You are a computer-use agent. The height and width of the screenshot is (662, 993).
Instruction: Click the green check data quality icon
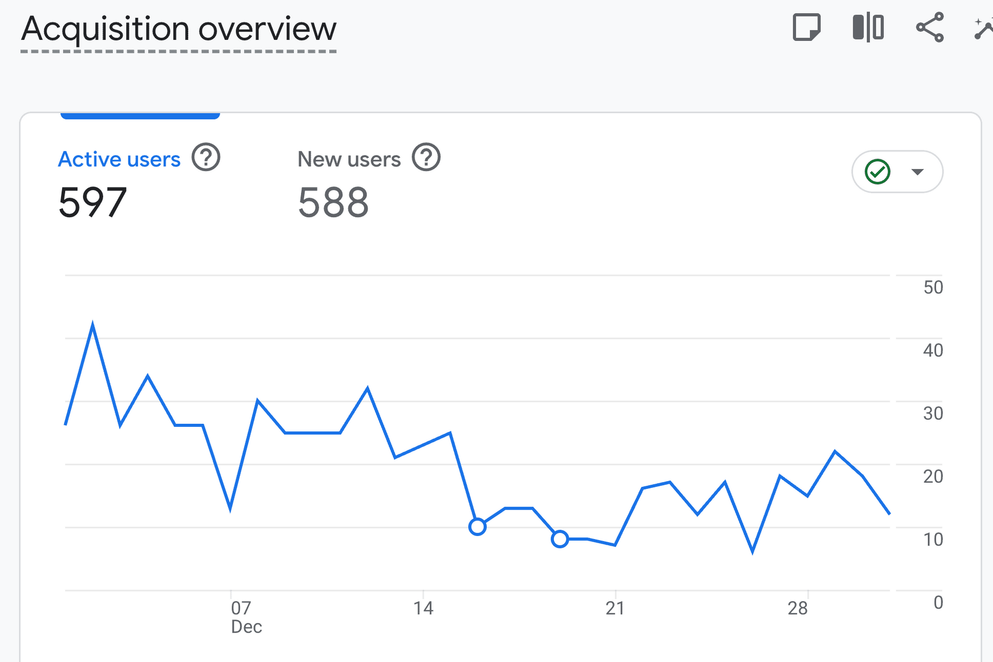878,172
